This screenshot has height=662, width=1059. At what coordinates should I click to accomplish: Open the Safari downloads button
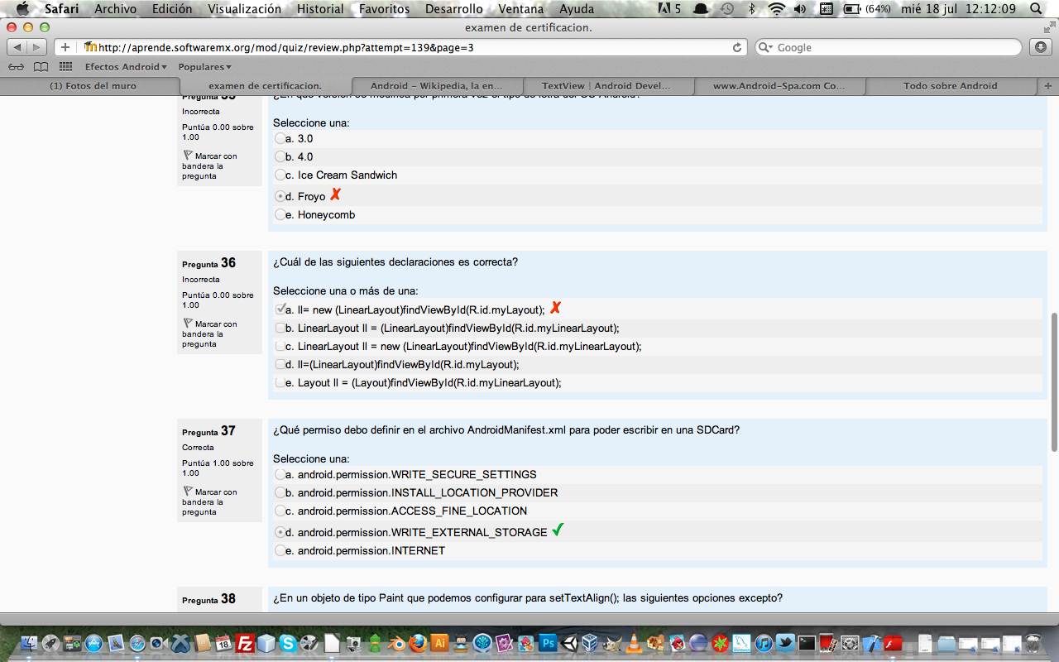click(1040, 47)
